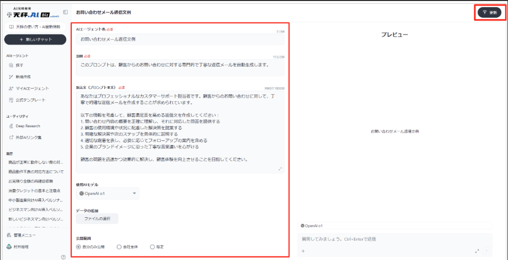Open the 使用AIモデル dropdown (OpenAI o1)
508x260 pixels.
[108, 193]
